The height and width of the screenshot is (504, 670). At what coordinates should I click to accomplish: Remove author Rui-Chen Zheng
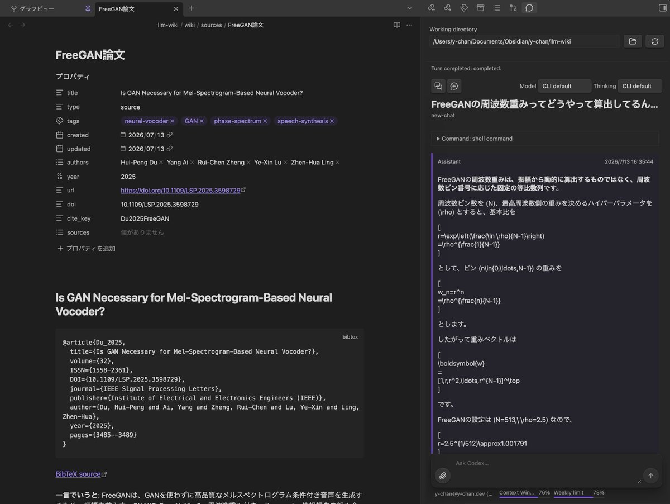point(249,163)
